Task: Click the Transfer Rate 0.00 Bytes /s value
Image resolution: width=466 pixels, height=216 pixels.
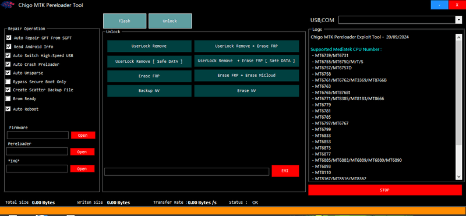Action: (x=202, y=203)
